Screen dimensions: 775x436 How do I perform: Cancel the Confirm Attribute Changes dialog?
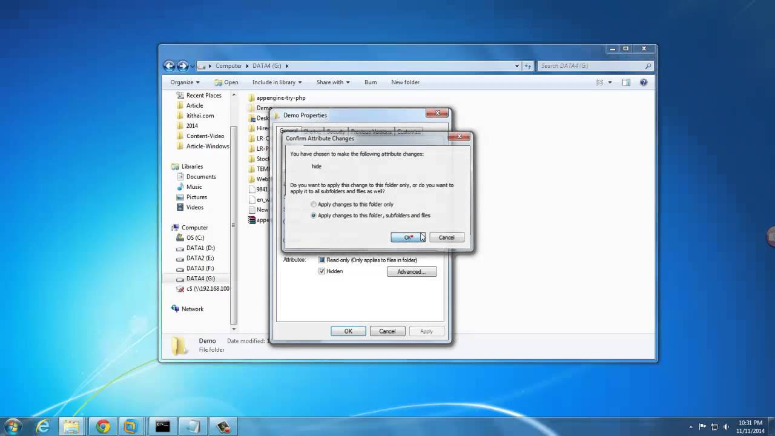coord(446,237)
